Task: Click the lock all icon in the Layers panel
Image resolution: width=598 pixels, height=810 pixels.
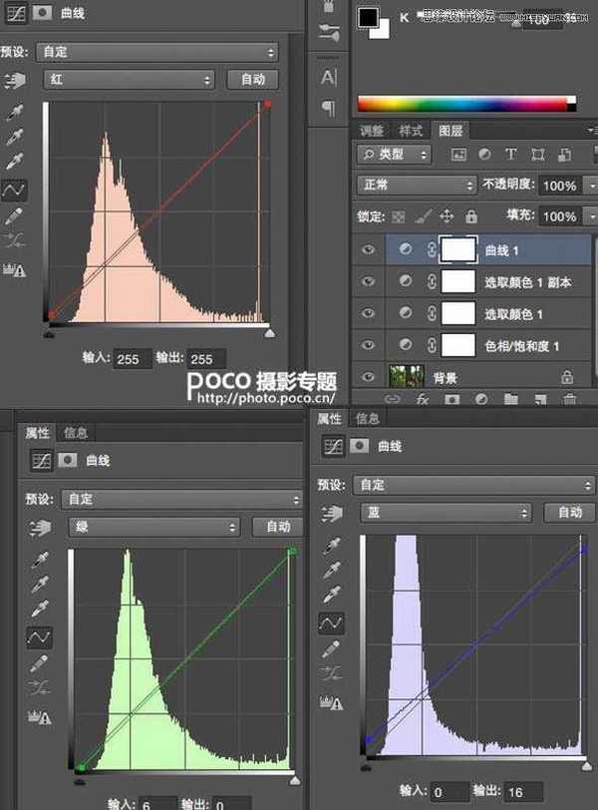Action: 470,216
